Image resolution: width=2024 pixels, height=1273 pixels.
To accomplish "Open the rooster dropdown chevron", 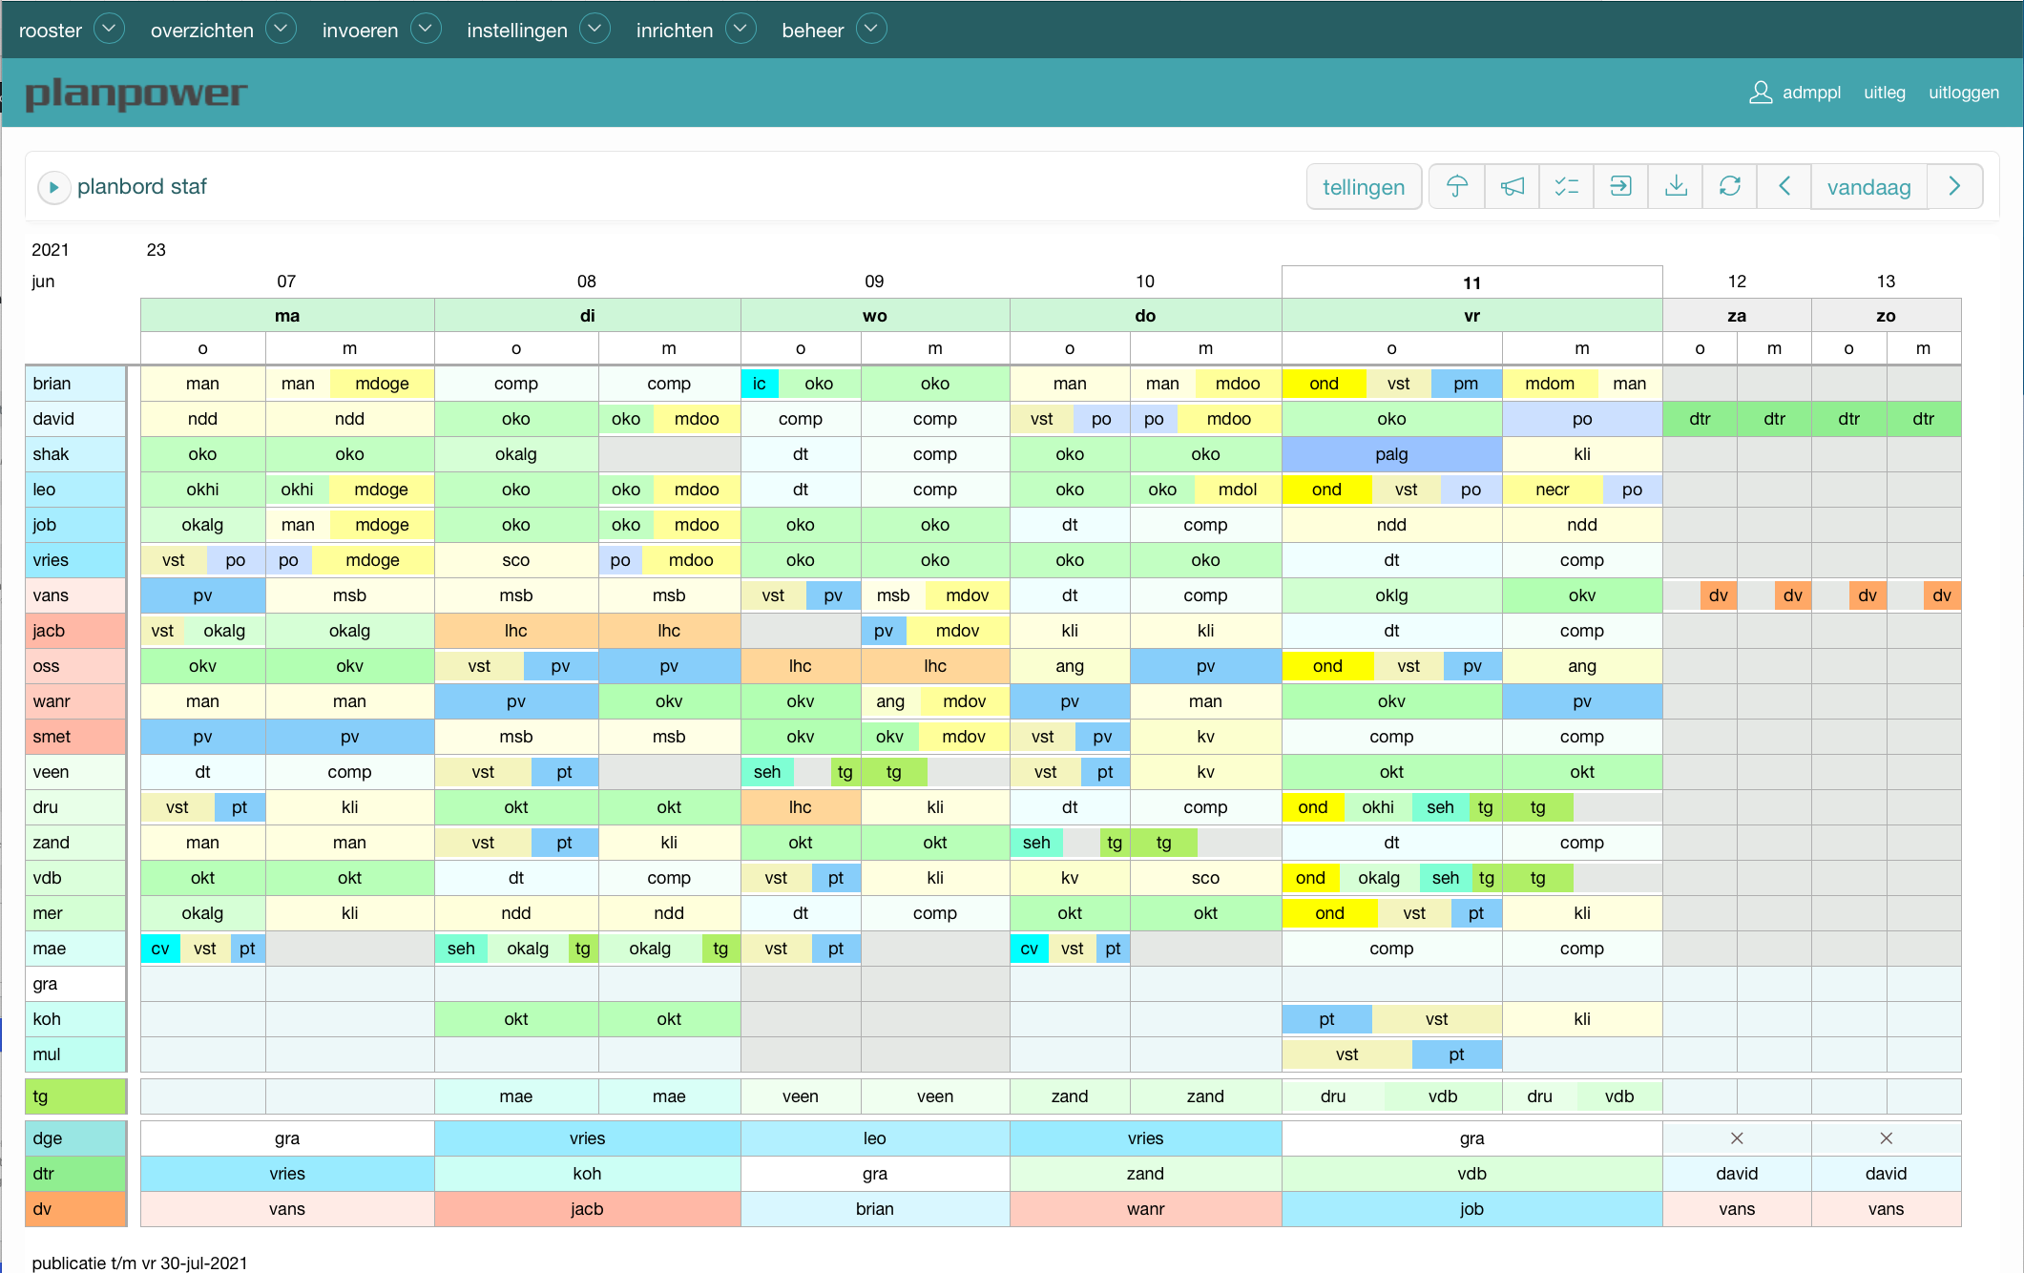I will (109, 29).
